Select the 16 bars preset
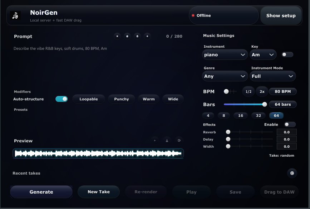Viewport: 310px width, 209px height. tap(240, 115)
